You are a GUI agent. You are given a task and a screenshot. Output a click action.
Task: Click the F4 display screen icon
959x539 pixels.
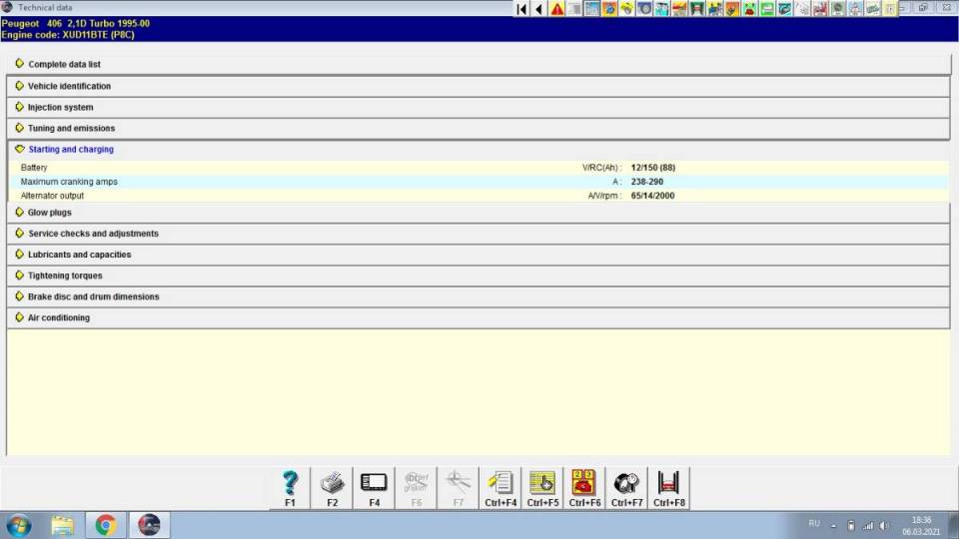374,484
